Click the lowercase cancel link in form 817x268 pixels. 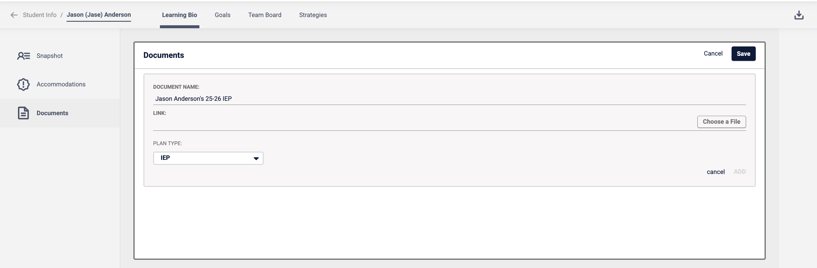click(x=715, y=172)
